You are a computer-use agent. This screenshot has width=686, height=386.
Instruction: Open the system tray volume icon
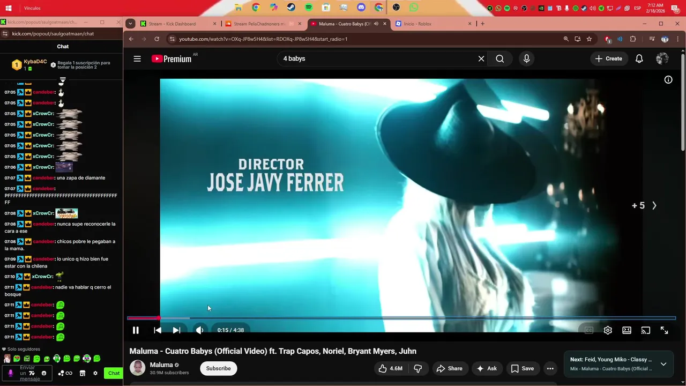tap(593, 8)
